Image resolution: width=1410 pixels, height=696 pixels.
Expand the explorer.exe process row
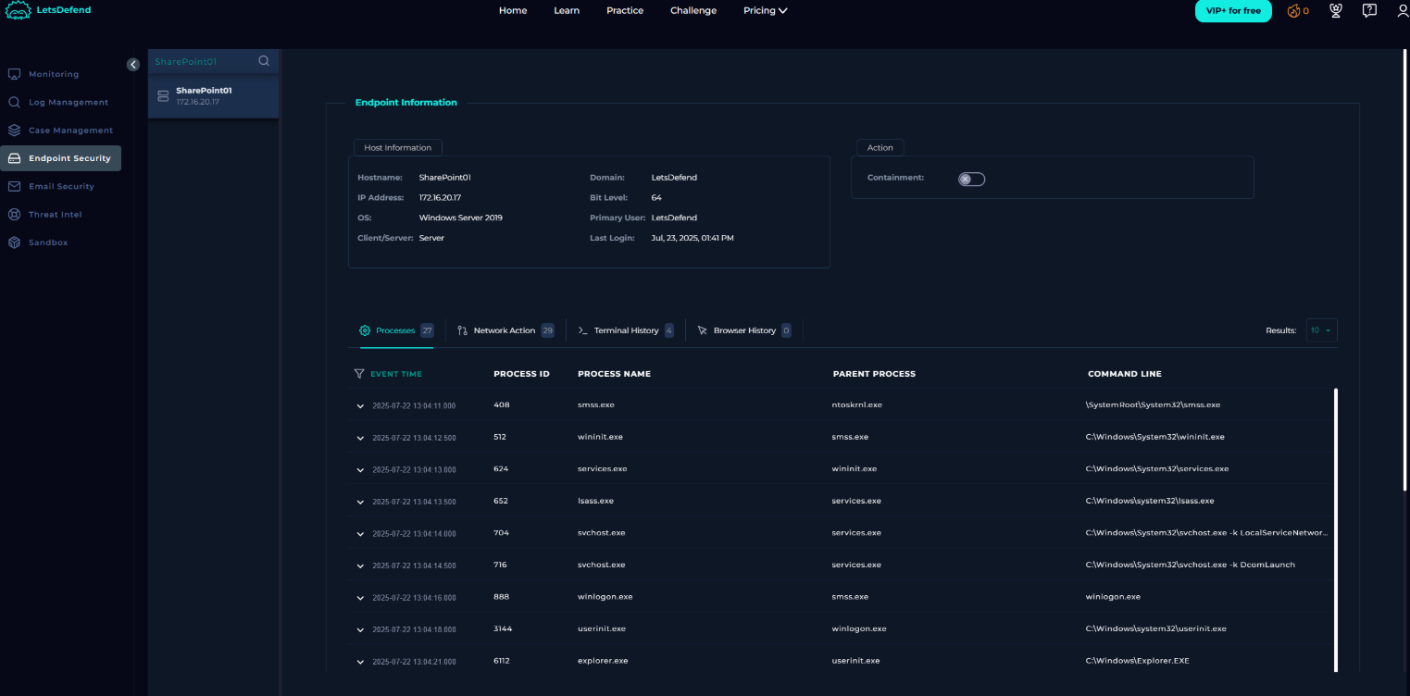tap(360, 662)
